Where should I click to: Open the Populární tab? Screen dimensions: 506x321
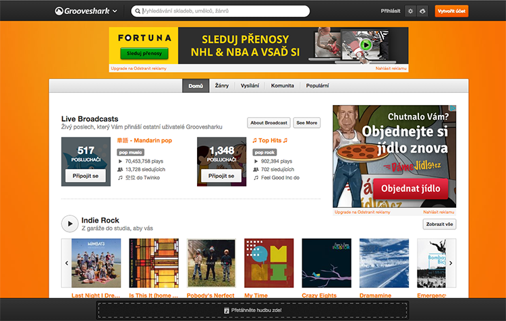(x=317, y=85)
